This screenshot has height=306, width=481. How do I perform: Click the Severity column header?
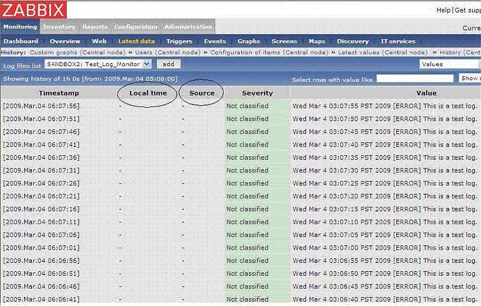257,93
